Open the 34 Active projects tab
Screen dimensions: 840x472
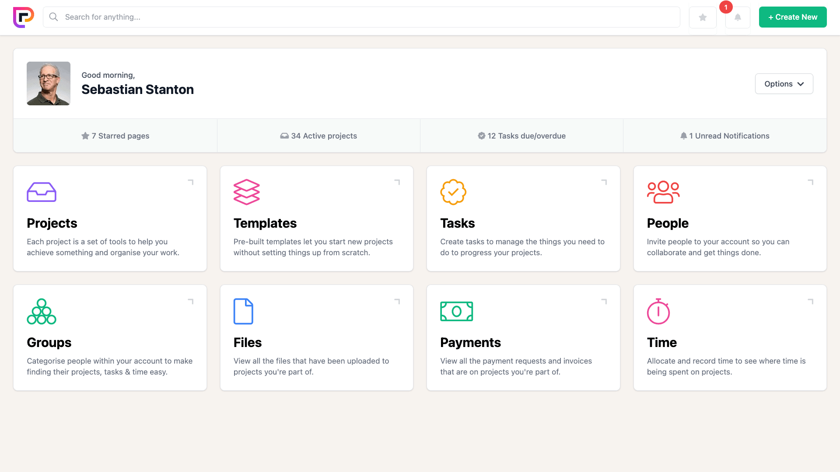pyautogui.click(x=318, y=136)
